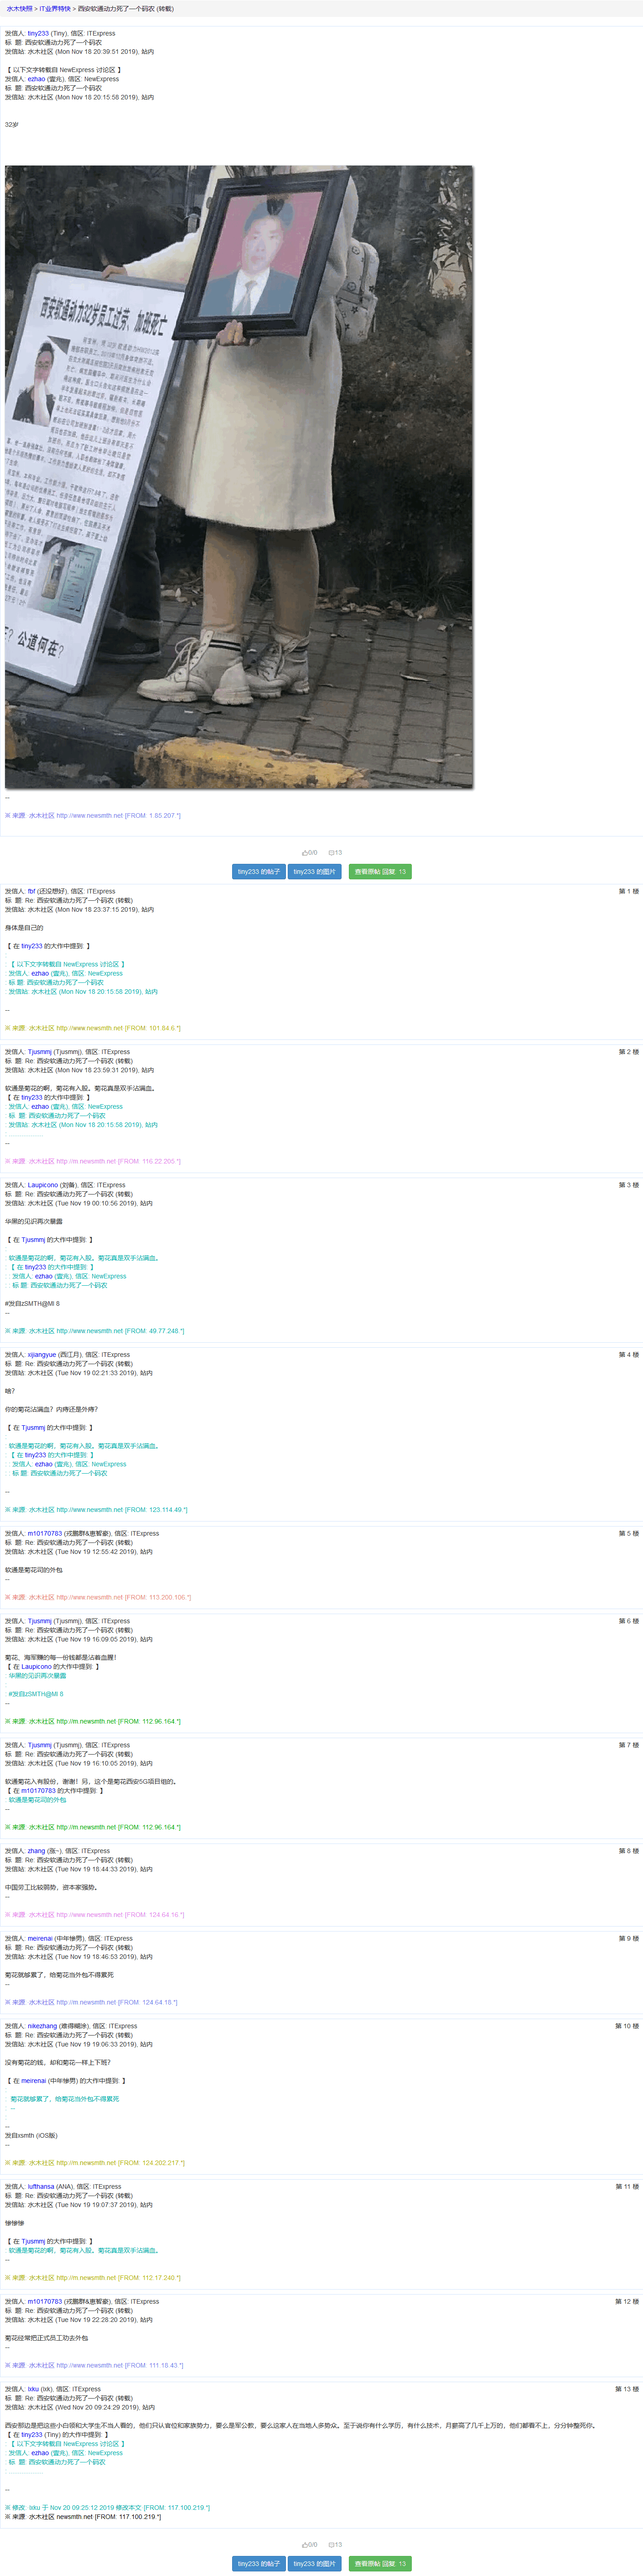Open author tiny233's profile in the original post header

[38, 33]
